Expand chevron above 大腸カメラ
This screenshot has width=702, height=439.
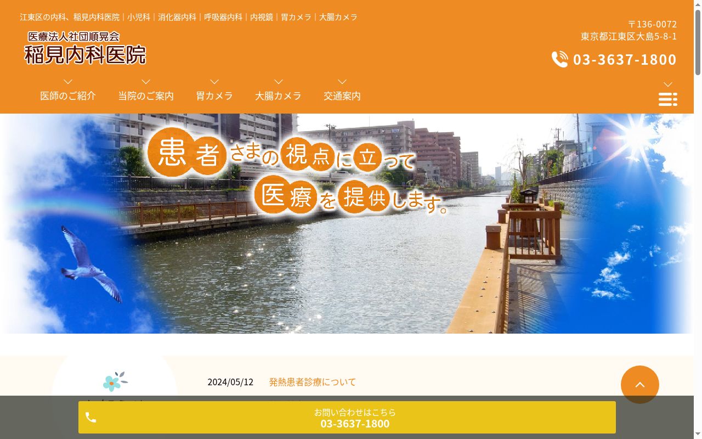pyautogui.click(x=279, y=82)
